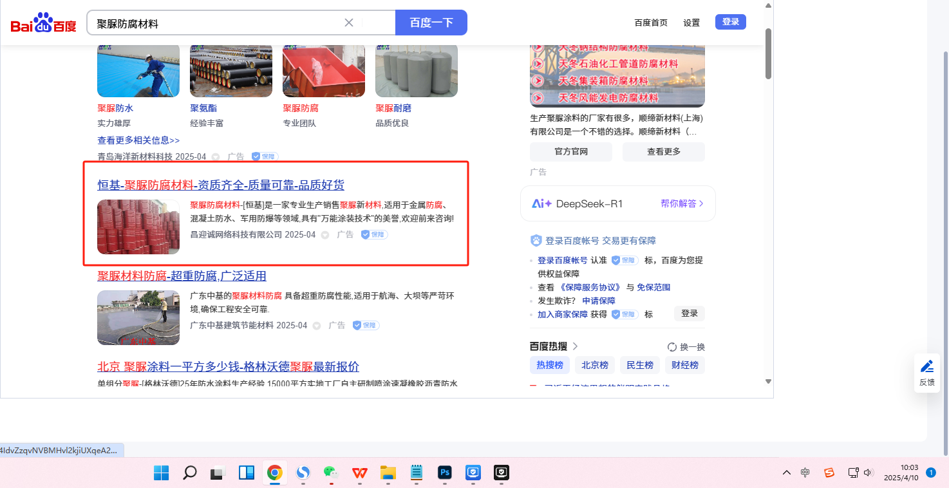Open dropdown arrow beside 昌迎诚网络科技有限公司 2025-04
The image size is (949, 488).
325,235
